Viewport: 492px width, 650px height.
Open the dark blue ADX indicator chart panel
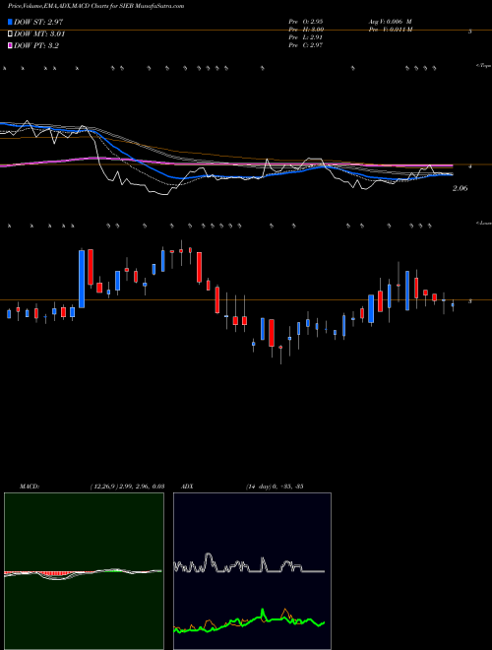252,571
